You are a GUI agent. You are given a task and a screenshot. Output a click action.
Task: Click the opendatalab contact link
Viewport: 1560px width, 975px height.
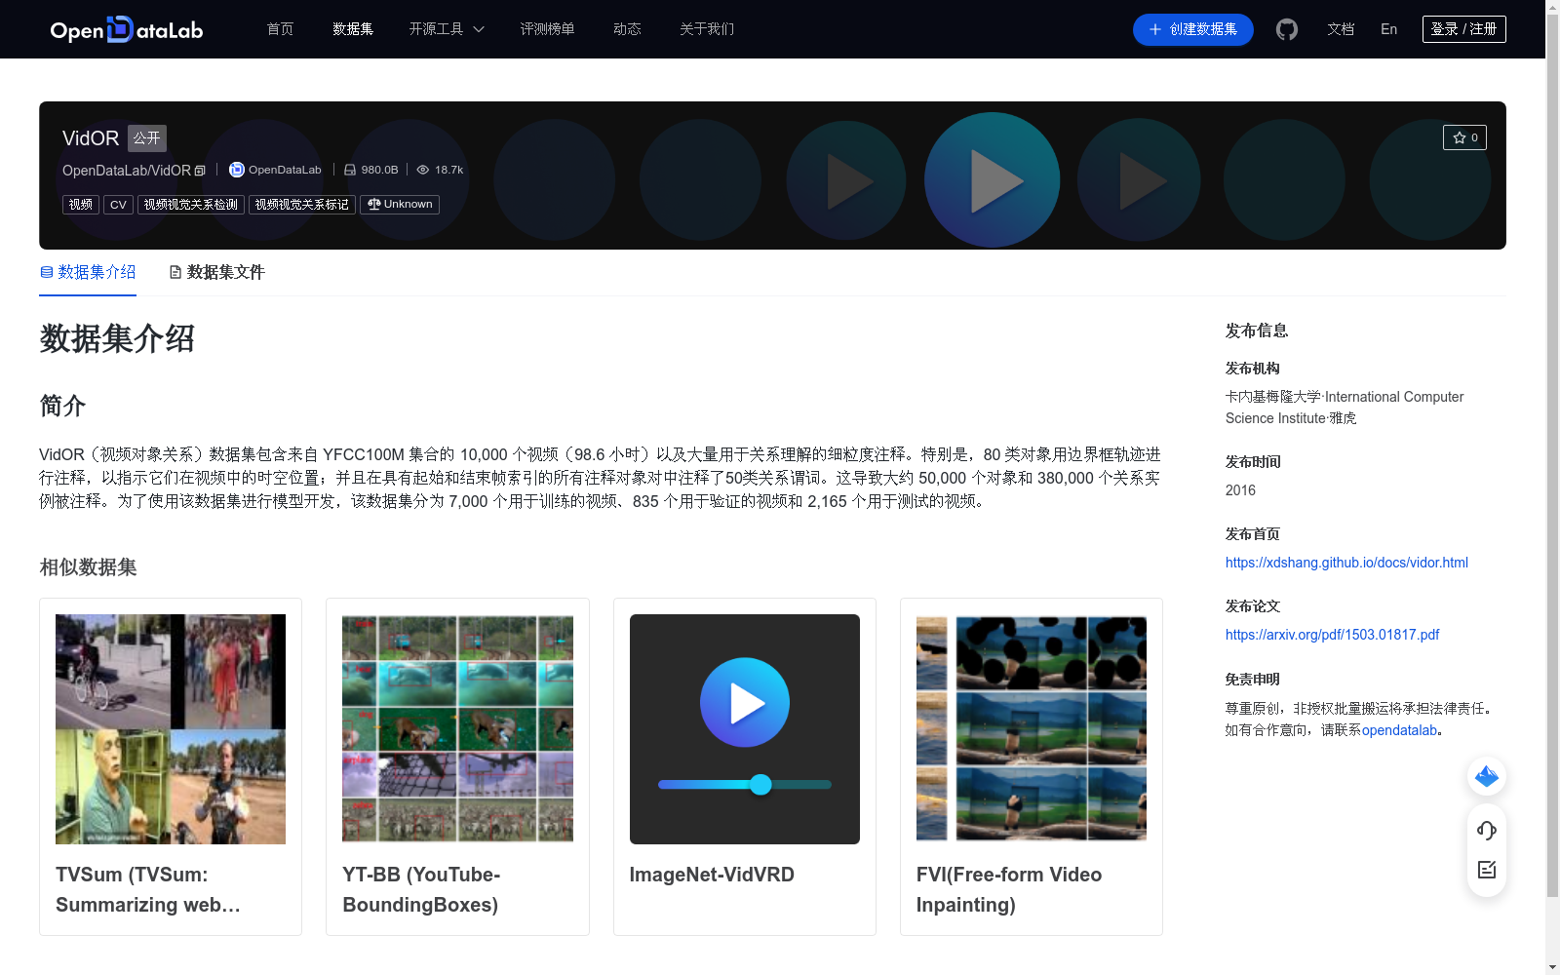(1401, 728)
